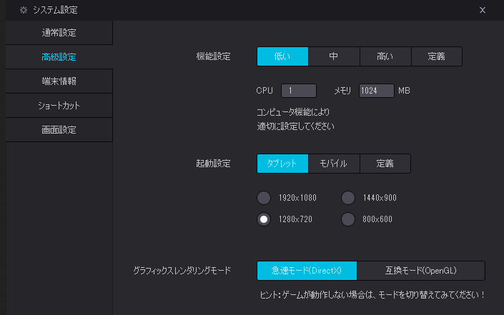Select the 1280x720 resolution
The width and height of the screenshot is (504, 315).
click(264, 219)
